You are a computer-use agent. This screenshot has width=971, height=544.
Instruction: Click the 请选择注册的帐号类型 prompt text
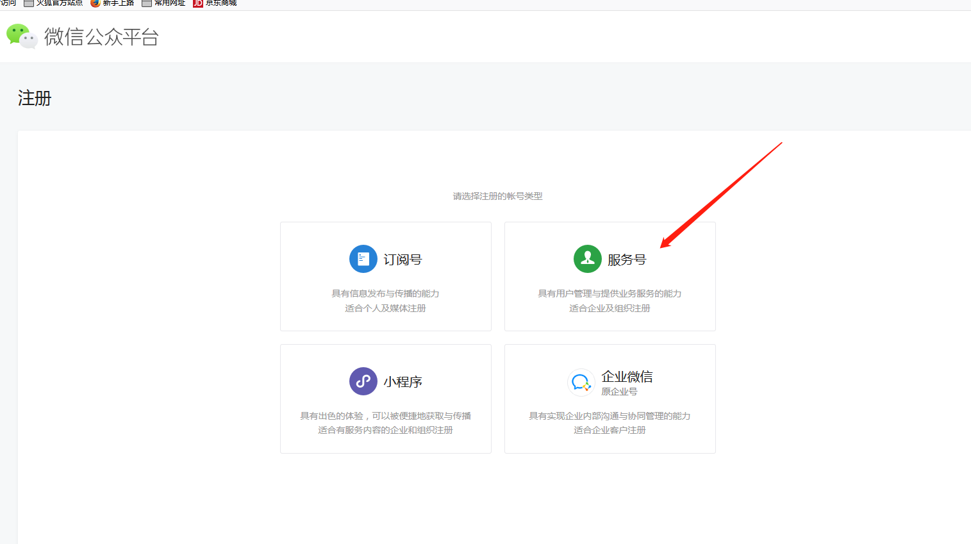click(x=498, y=196)
